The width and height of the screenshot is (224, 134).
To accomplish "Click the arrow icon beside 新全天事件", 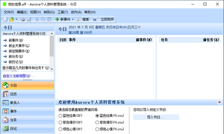I will [5, 46].
